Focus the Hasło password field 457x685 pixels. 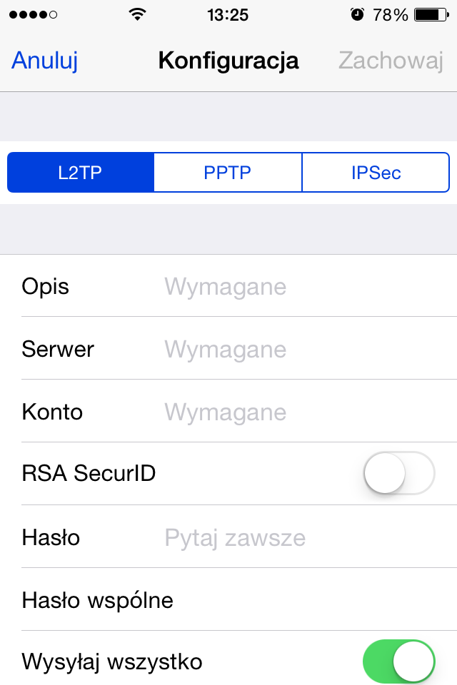point(306,537)
